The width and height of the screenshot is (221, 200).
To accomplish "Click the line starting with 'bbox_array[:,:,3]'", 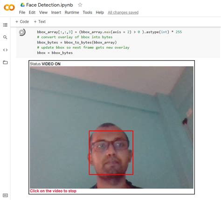I will (x=110, y=32).
